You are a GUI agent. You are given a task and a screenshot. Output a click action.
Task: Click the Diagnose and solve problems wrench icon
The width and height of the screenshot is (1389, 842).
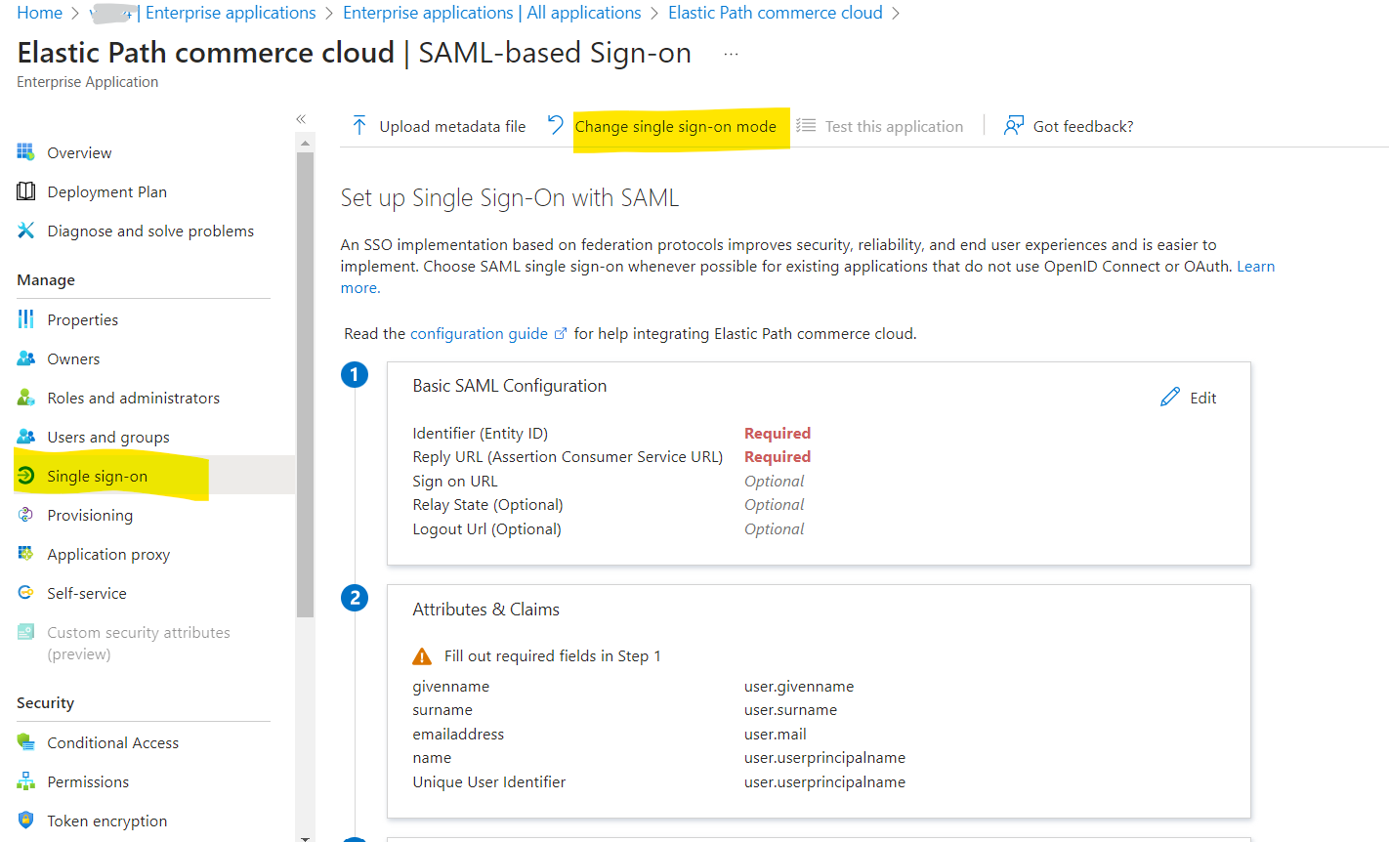(25, 231)
